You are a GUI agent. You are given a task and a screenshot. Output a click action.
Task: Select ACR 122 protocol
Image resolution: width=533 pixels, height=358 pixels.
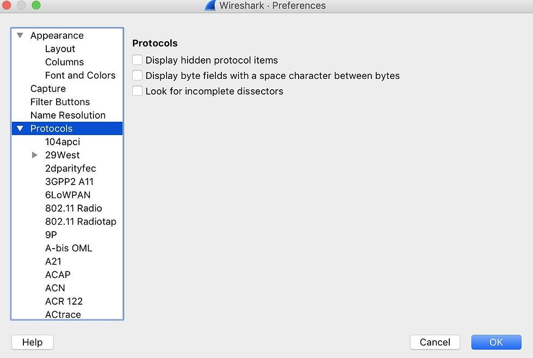pos(64,301)
